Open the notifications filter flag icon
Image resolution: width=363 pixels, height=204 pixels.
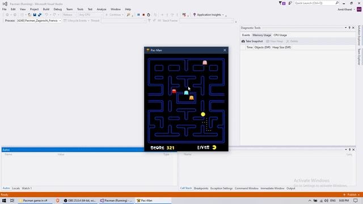pyautogui.click(x=280, y=3)
